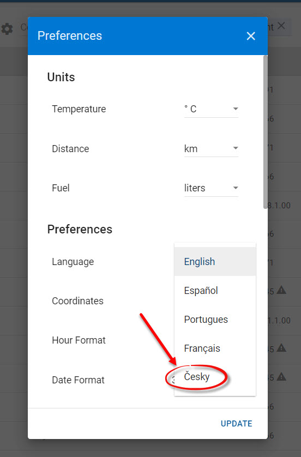Click the X on the background filter chip
The height and width of the screenshot is (457, 301).
[281, 26]
